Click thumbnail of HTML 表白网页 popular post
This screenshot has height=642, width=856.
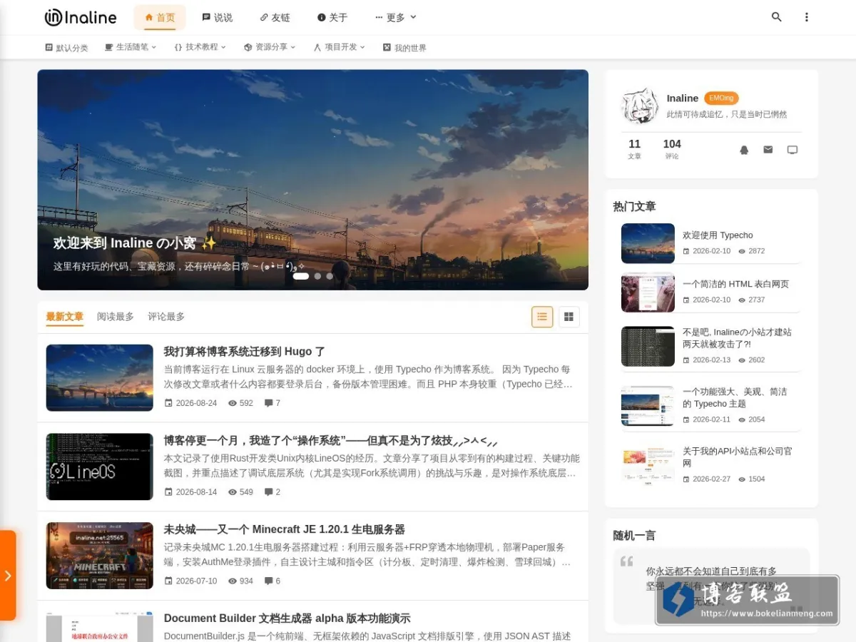click(648, 292)
